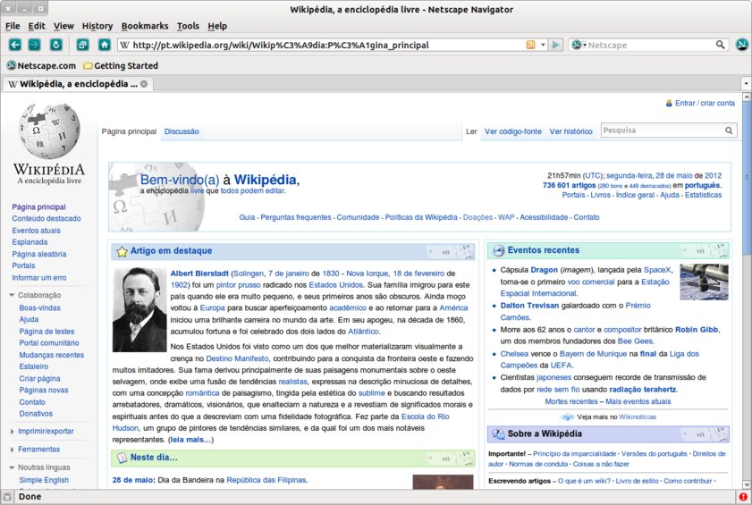This screenshot has height=505, width=752.
Task: Open the Dalton Trevisan link
Action: click(529, 306)
